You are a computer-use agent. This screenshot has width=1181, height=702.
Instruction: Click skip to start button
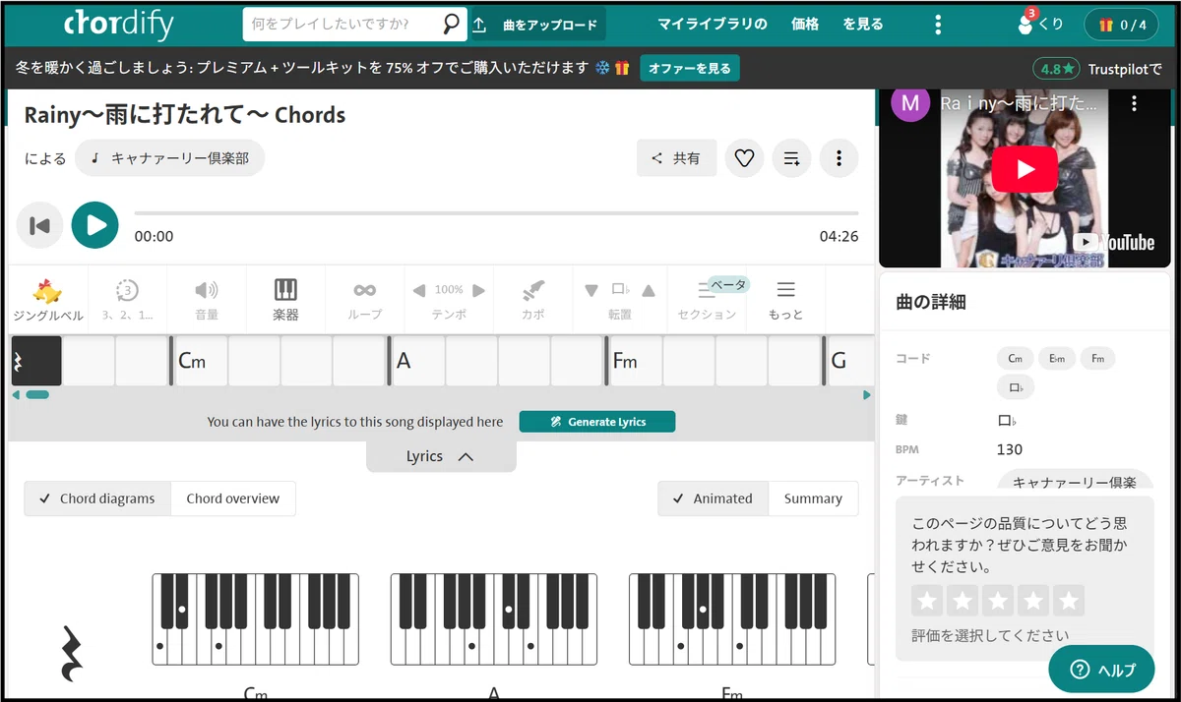tap(39, 226)
